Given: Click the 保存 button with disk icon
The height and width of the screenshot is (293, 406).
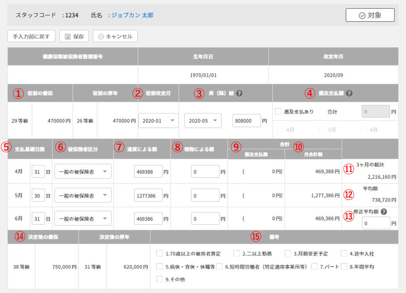Looking at the screenshot, I should pos(74,36).
